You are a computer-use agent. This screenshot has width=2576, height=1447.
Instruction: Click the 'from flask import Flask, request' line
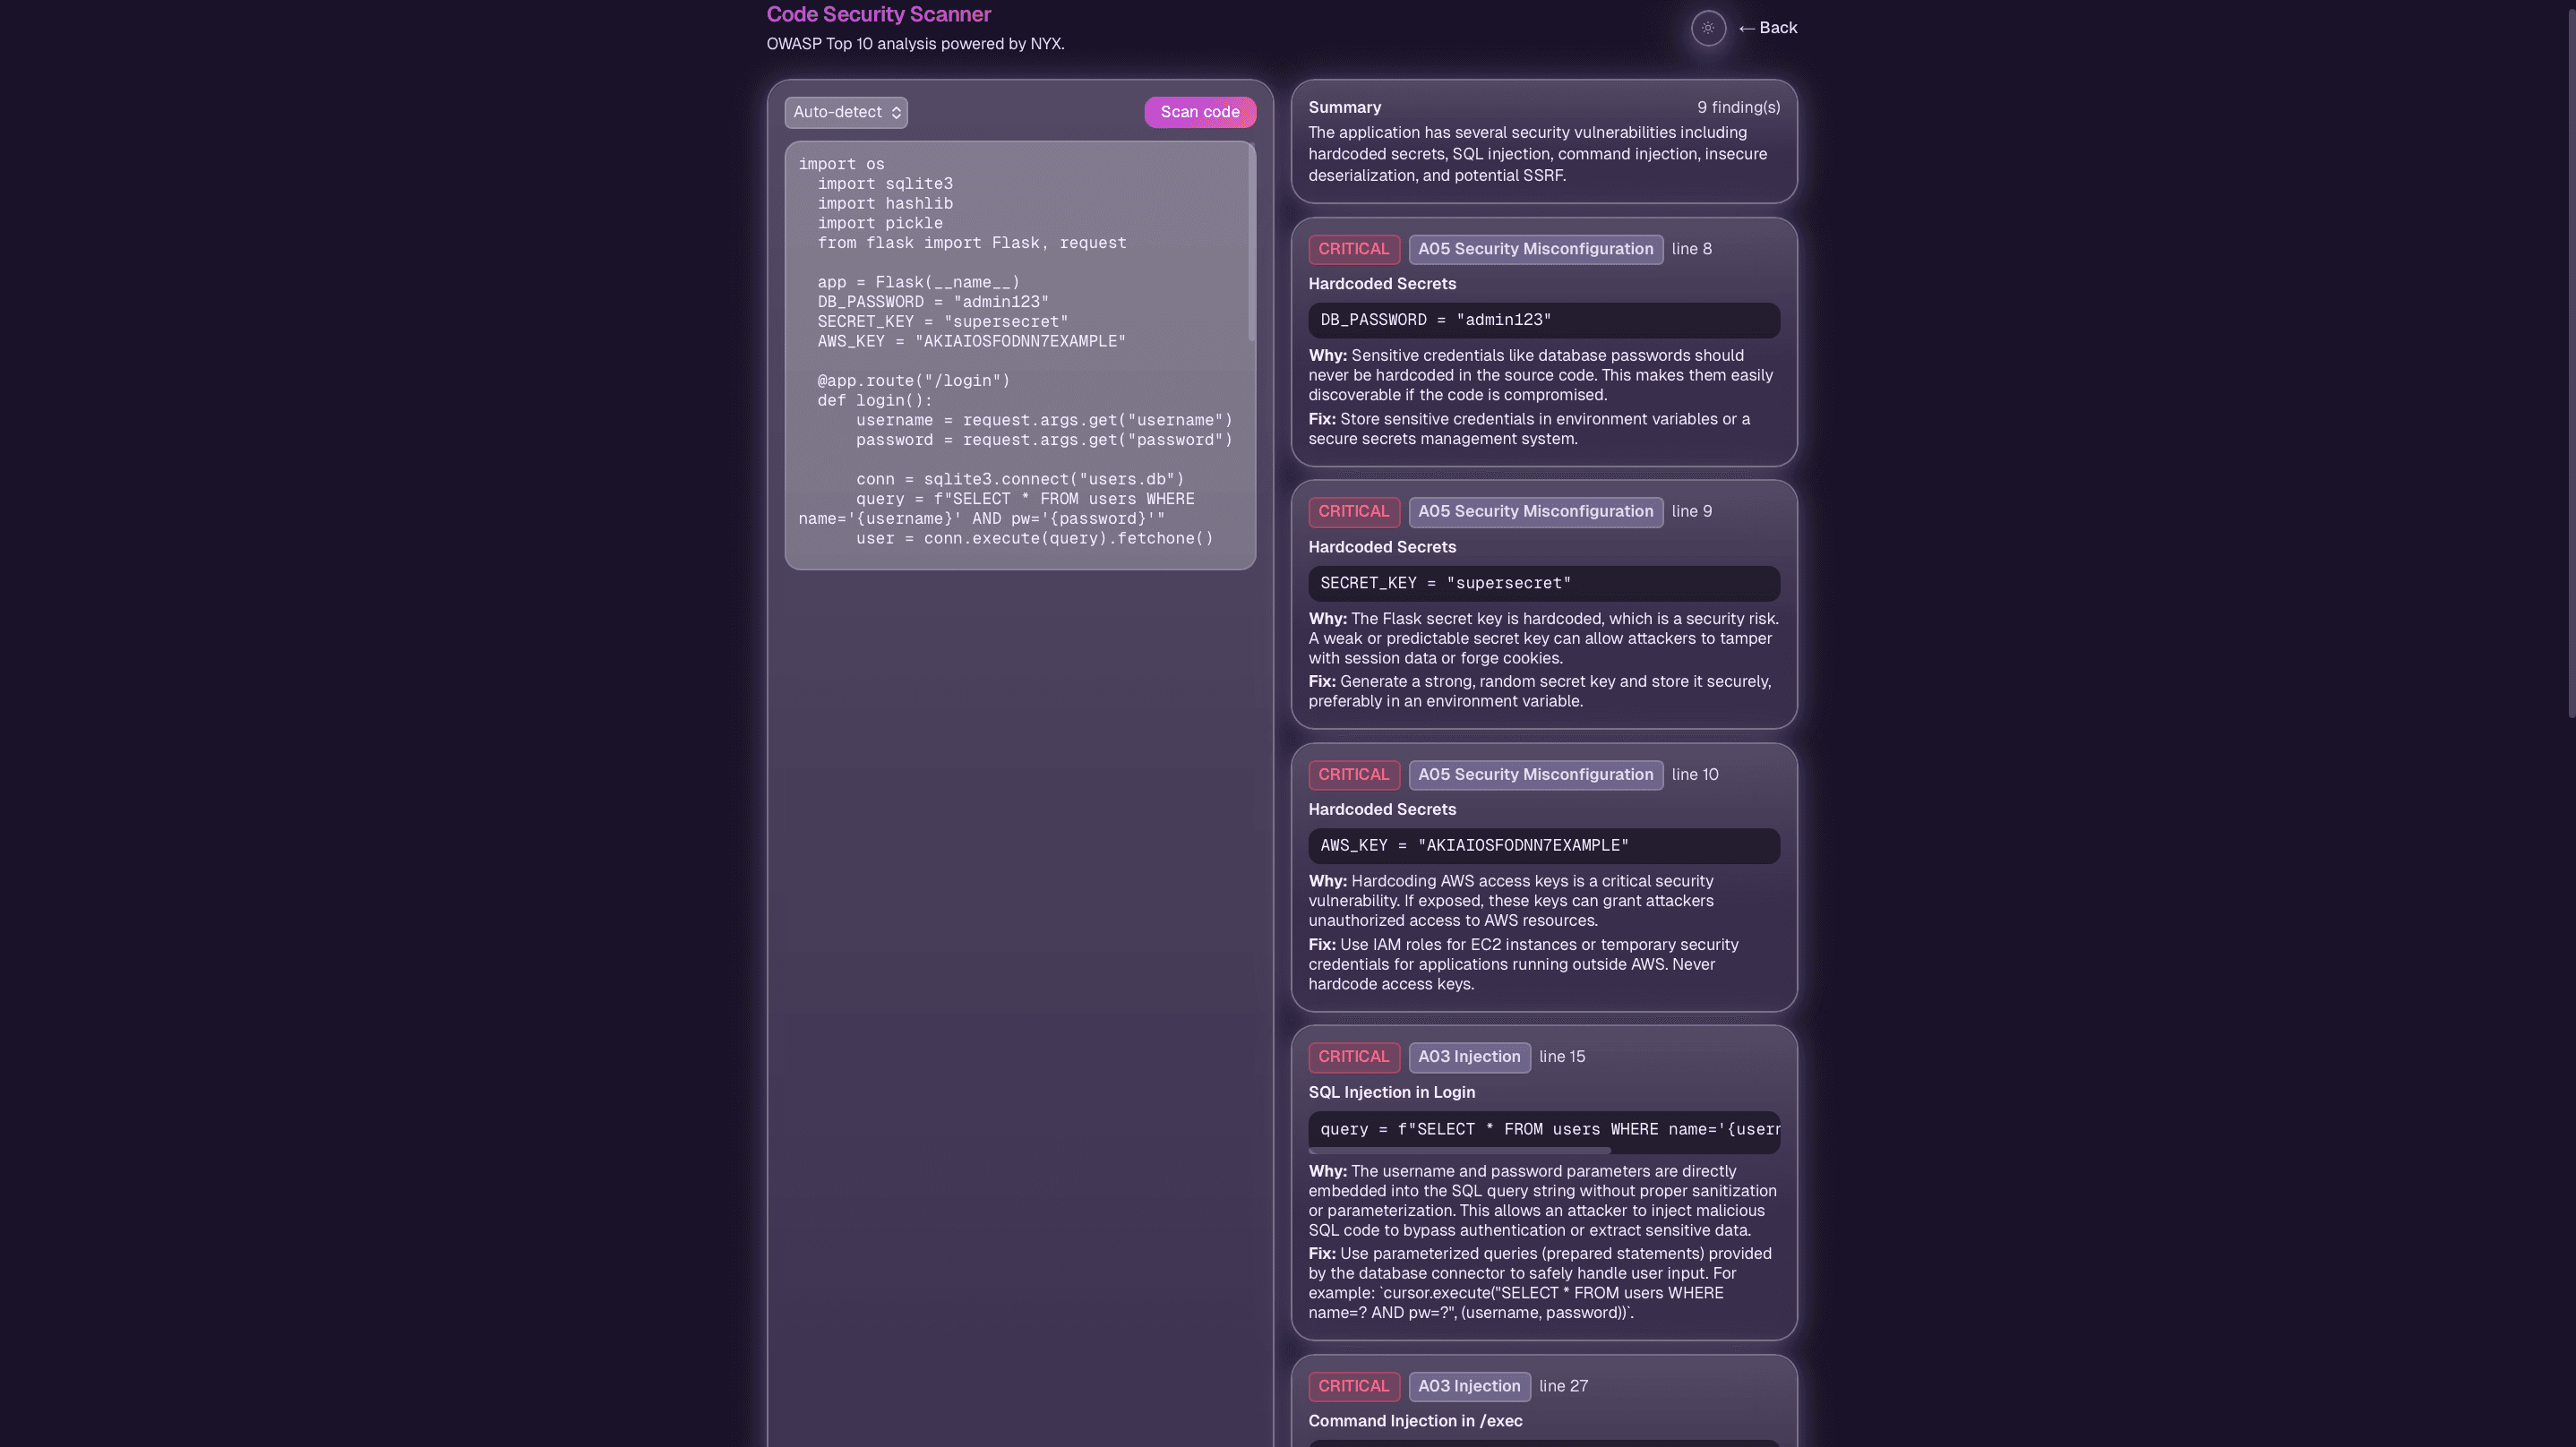tap(972, 243)
